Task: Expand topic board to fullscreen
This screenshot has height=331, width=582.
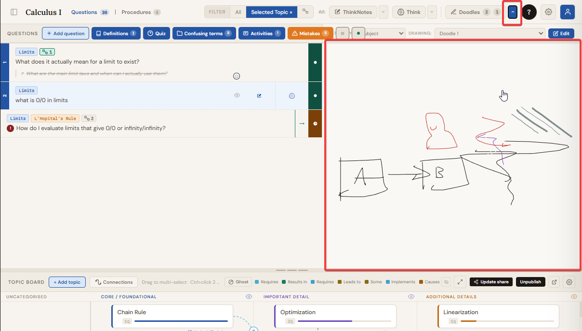Action: point(460,282)
